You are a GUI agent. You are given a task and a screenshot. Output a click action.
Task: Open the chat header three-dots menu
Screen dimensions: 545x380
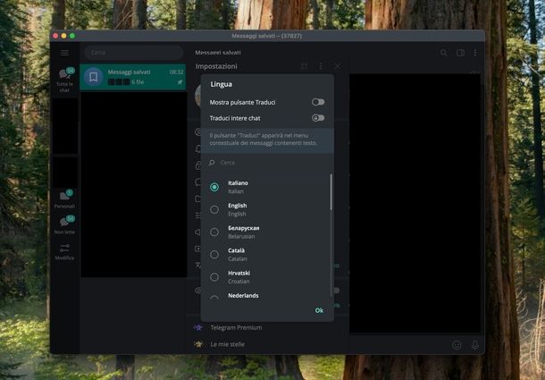[474, 53]
